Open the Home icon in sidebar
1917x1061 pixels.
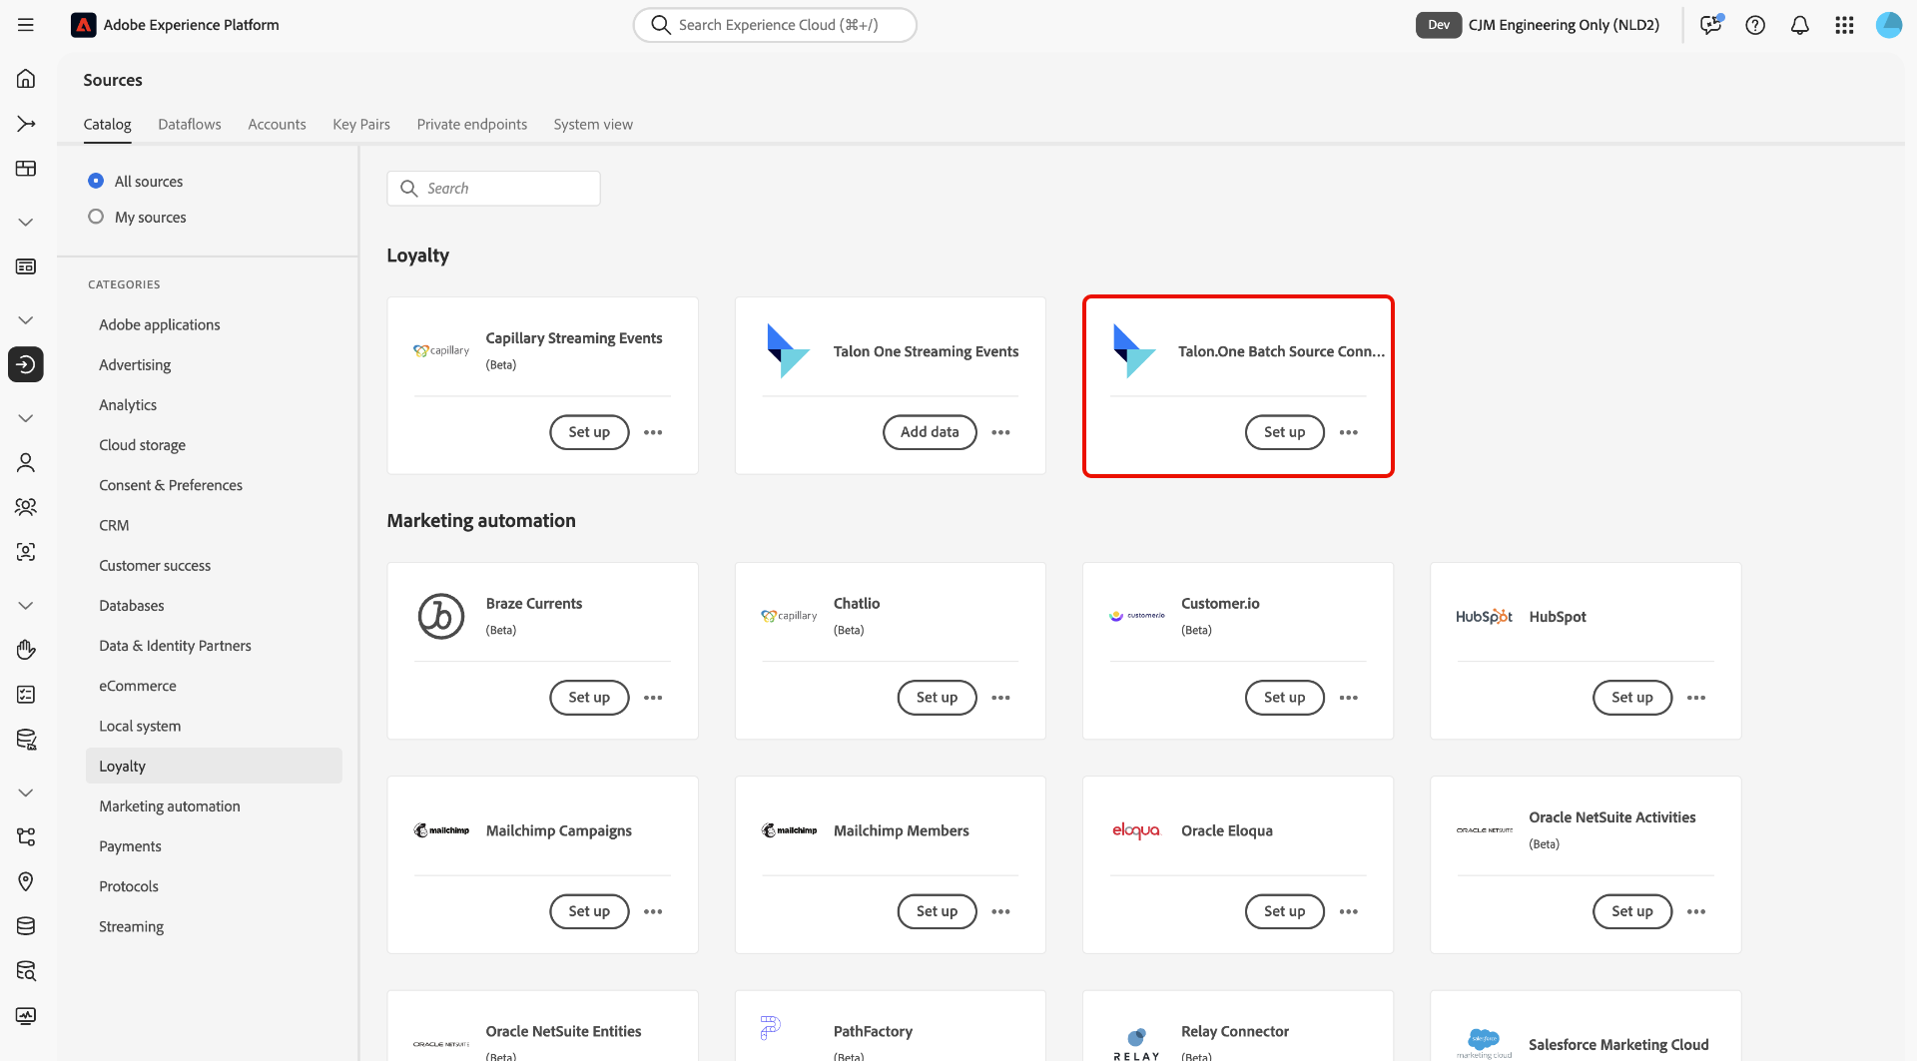[x=26, y=79]
